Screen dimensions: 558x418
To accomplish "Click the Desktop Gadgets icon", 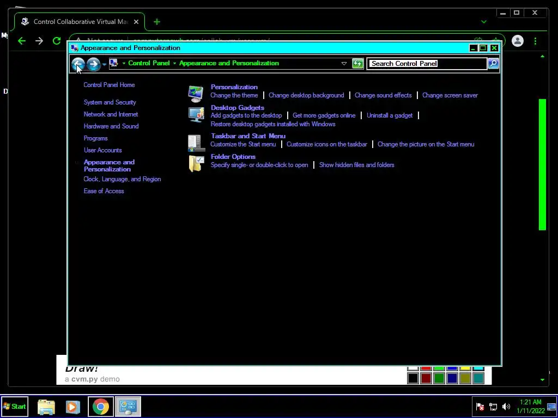I will tap(196, 114).
